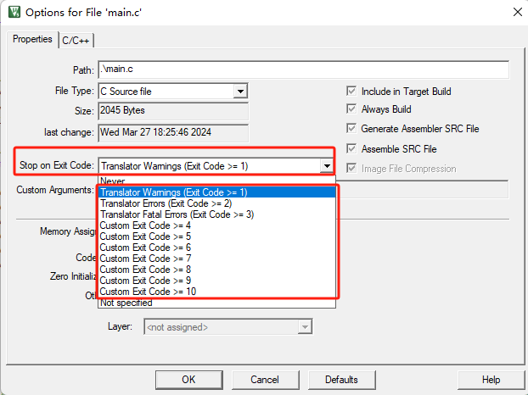Toggle Generate Assembler SRC File checkbox
This screenshot has height=395, width=528.
(x=351, y=129)
